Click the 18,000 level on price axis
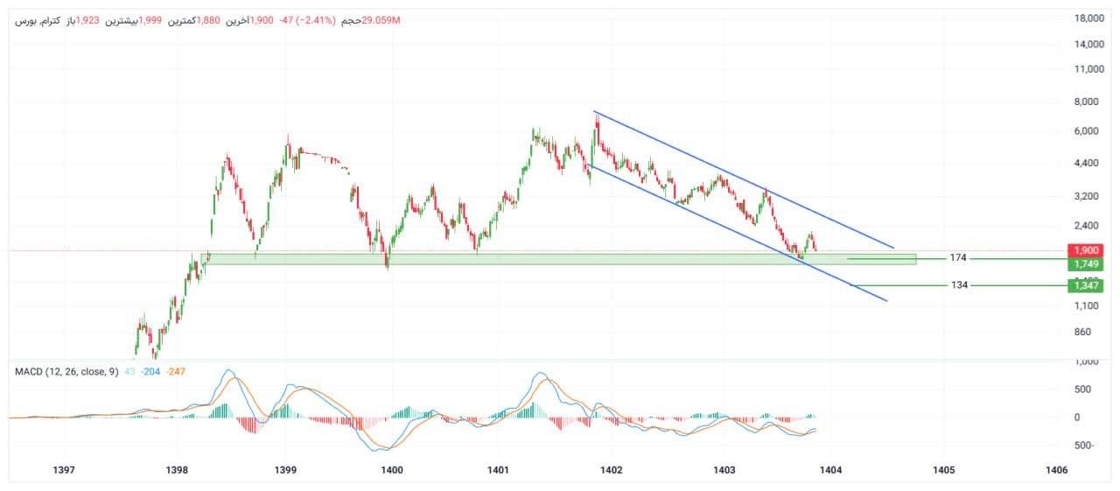Image resolution: width=1120 pixels, height=491 pixels. tap(1088, 18)
